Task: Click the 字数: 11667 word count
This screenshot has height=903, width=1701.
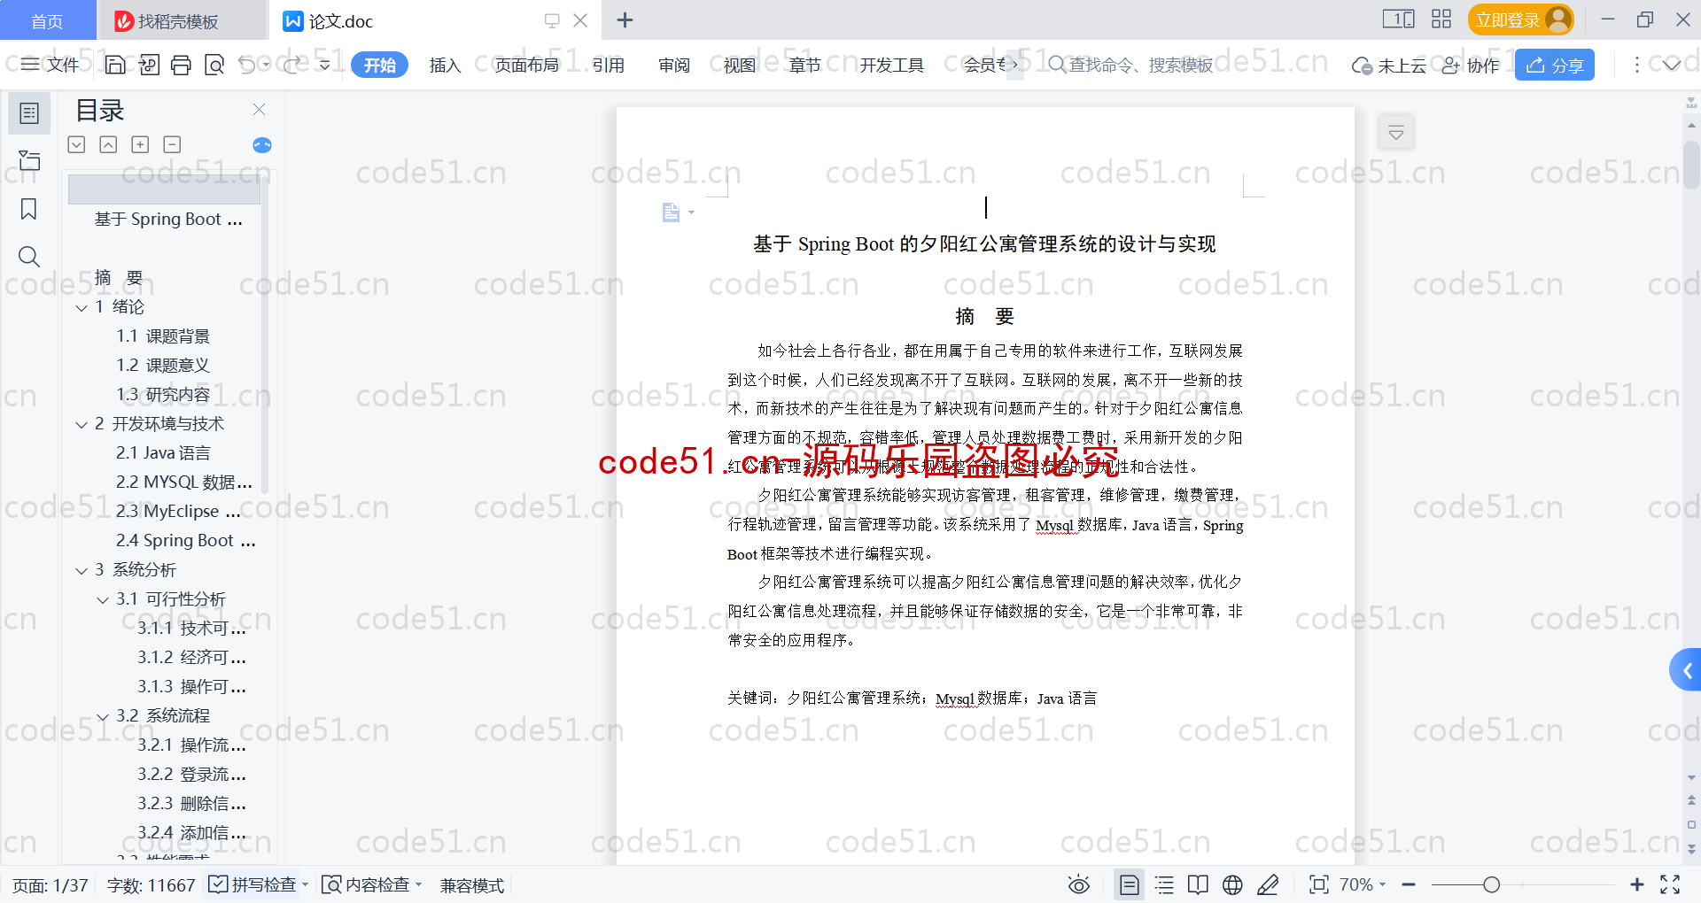Action: point(151,884)
